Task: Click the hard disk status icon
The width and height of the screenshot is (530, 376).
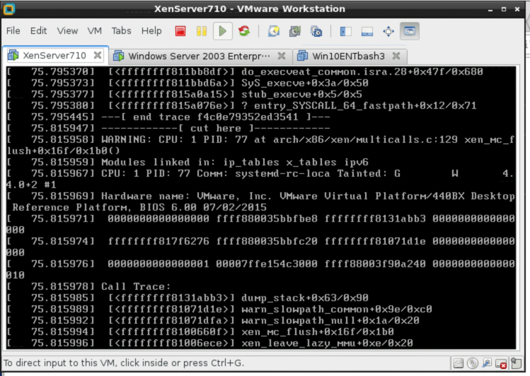Action: 459,364
